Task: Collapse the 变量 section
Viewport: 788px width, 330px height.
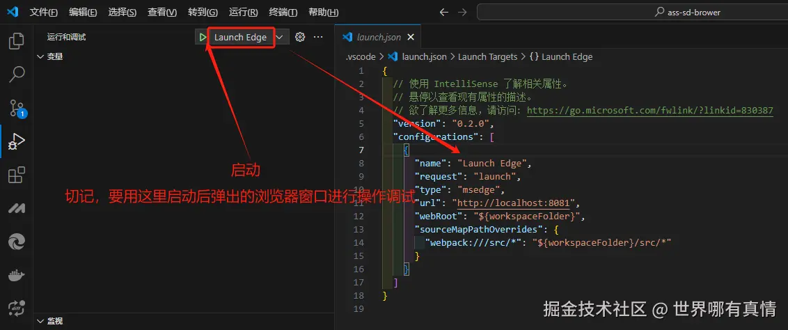Action: [49, 57]
